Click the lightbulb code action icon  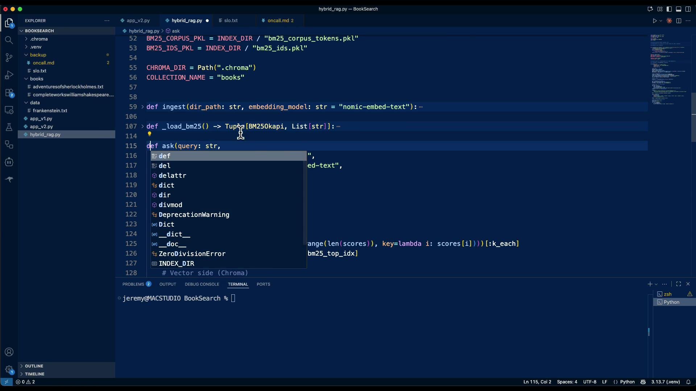click(149, 134)
